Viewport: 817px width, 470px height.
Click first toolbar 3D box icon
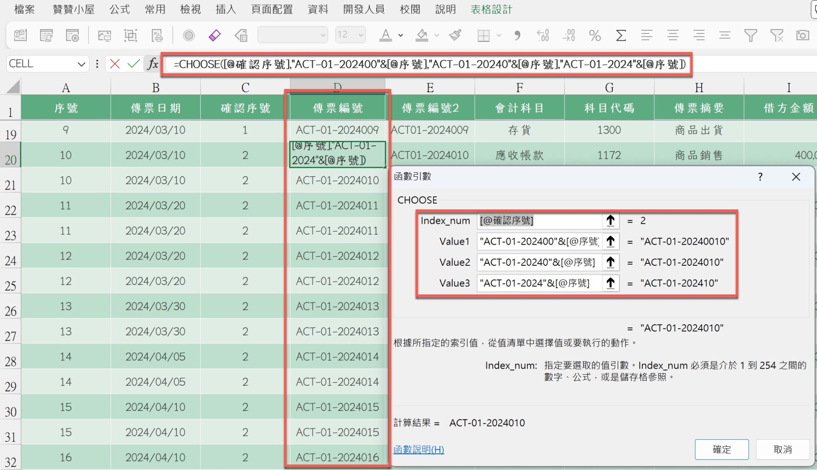pyautogui.click(x=20, y=36)
